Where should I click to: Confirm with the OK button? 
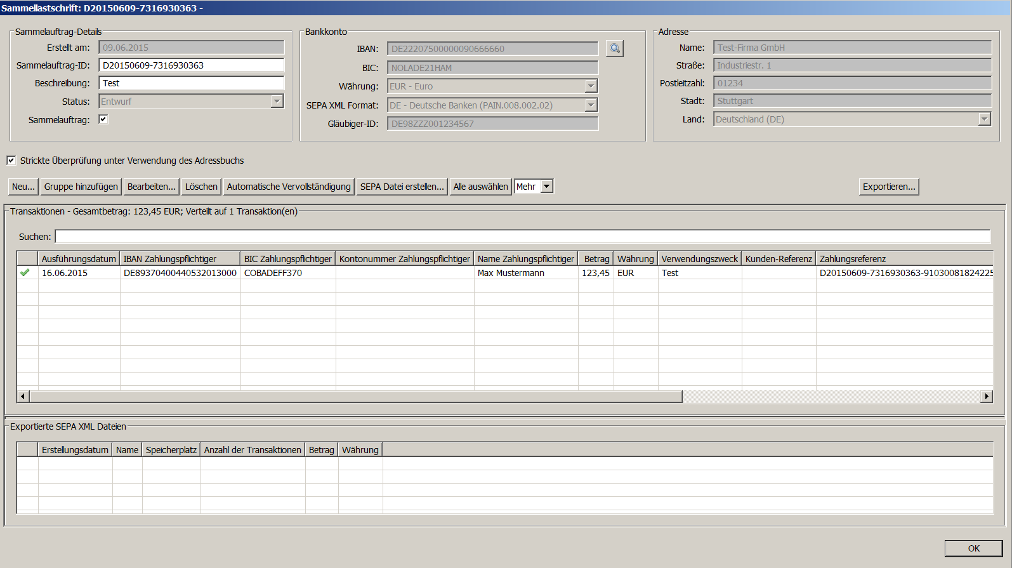pos(974,548)
